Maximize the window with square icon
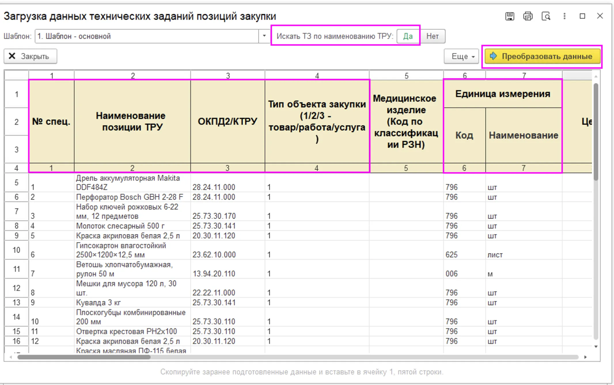Viewport: 614px width, 385px height. tap(582, 16)
